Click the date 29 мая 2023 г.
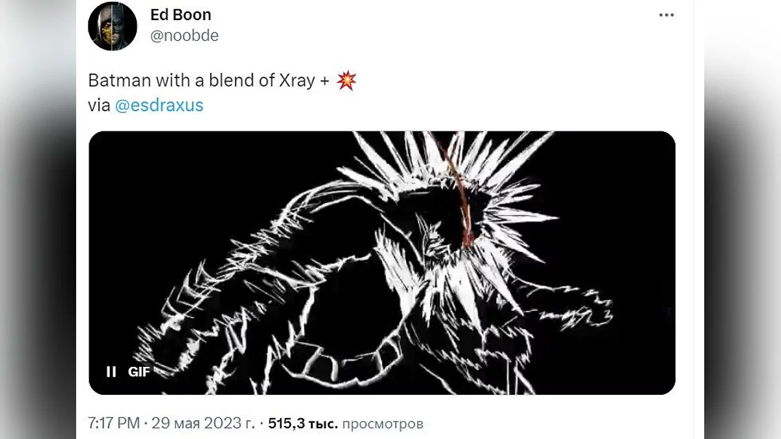 point(202,424)
